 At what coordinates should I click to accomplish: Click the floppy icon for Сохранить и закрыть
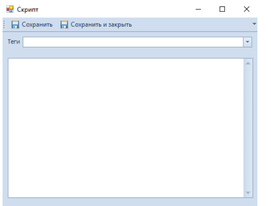(x=64, y=25)
